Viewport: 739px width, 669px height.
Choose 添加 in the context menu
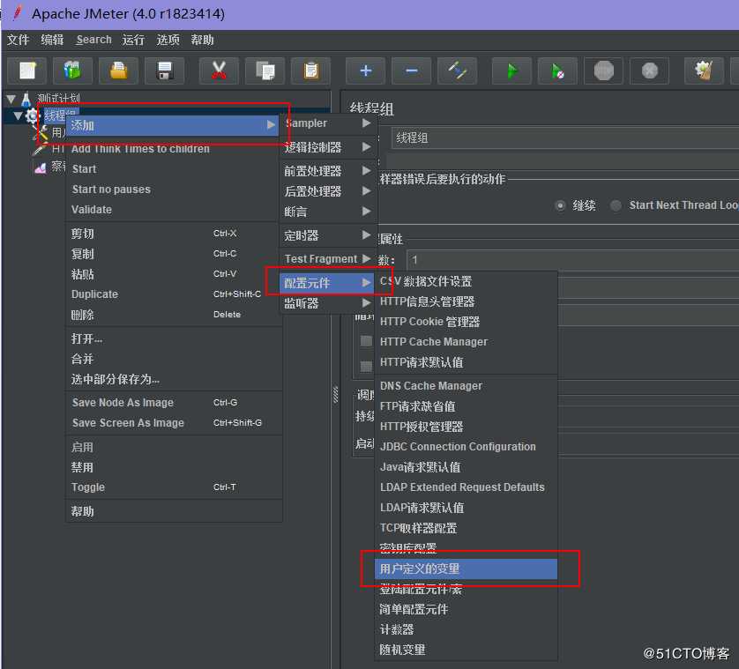(x=173, y=125)
